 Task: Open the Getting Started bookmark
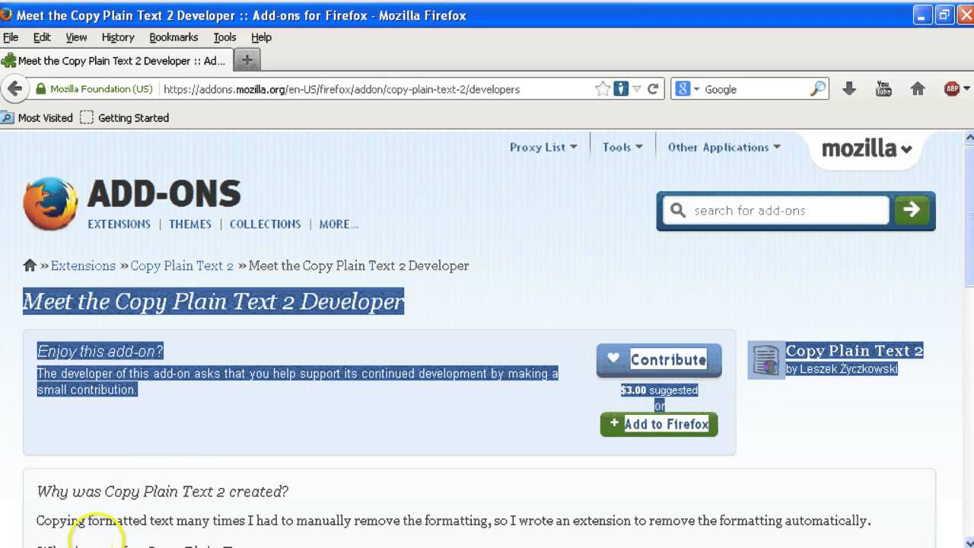[x=125, y=117]
